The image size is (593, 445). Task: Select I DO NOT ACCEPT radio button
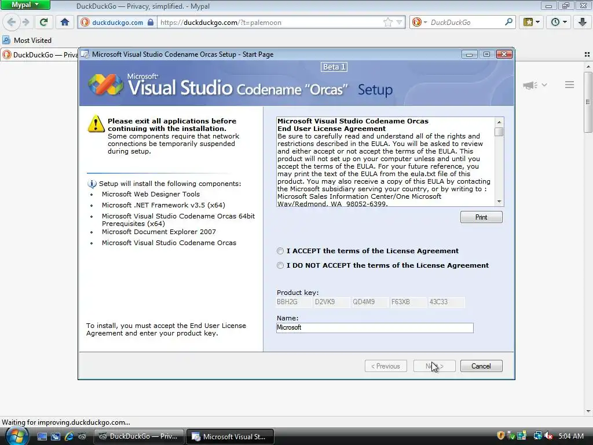(280, 265)
